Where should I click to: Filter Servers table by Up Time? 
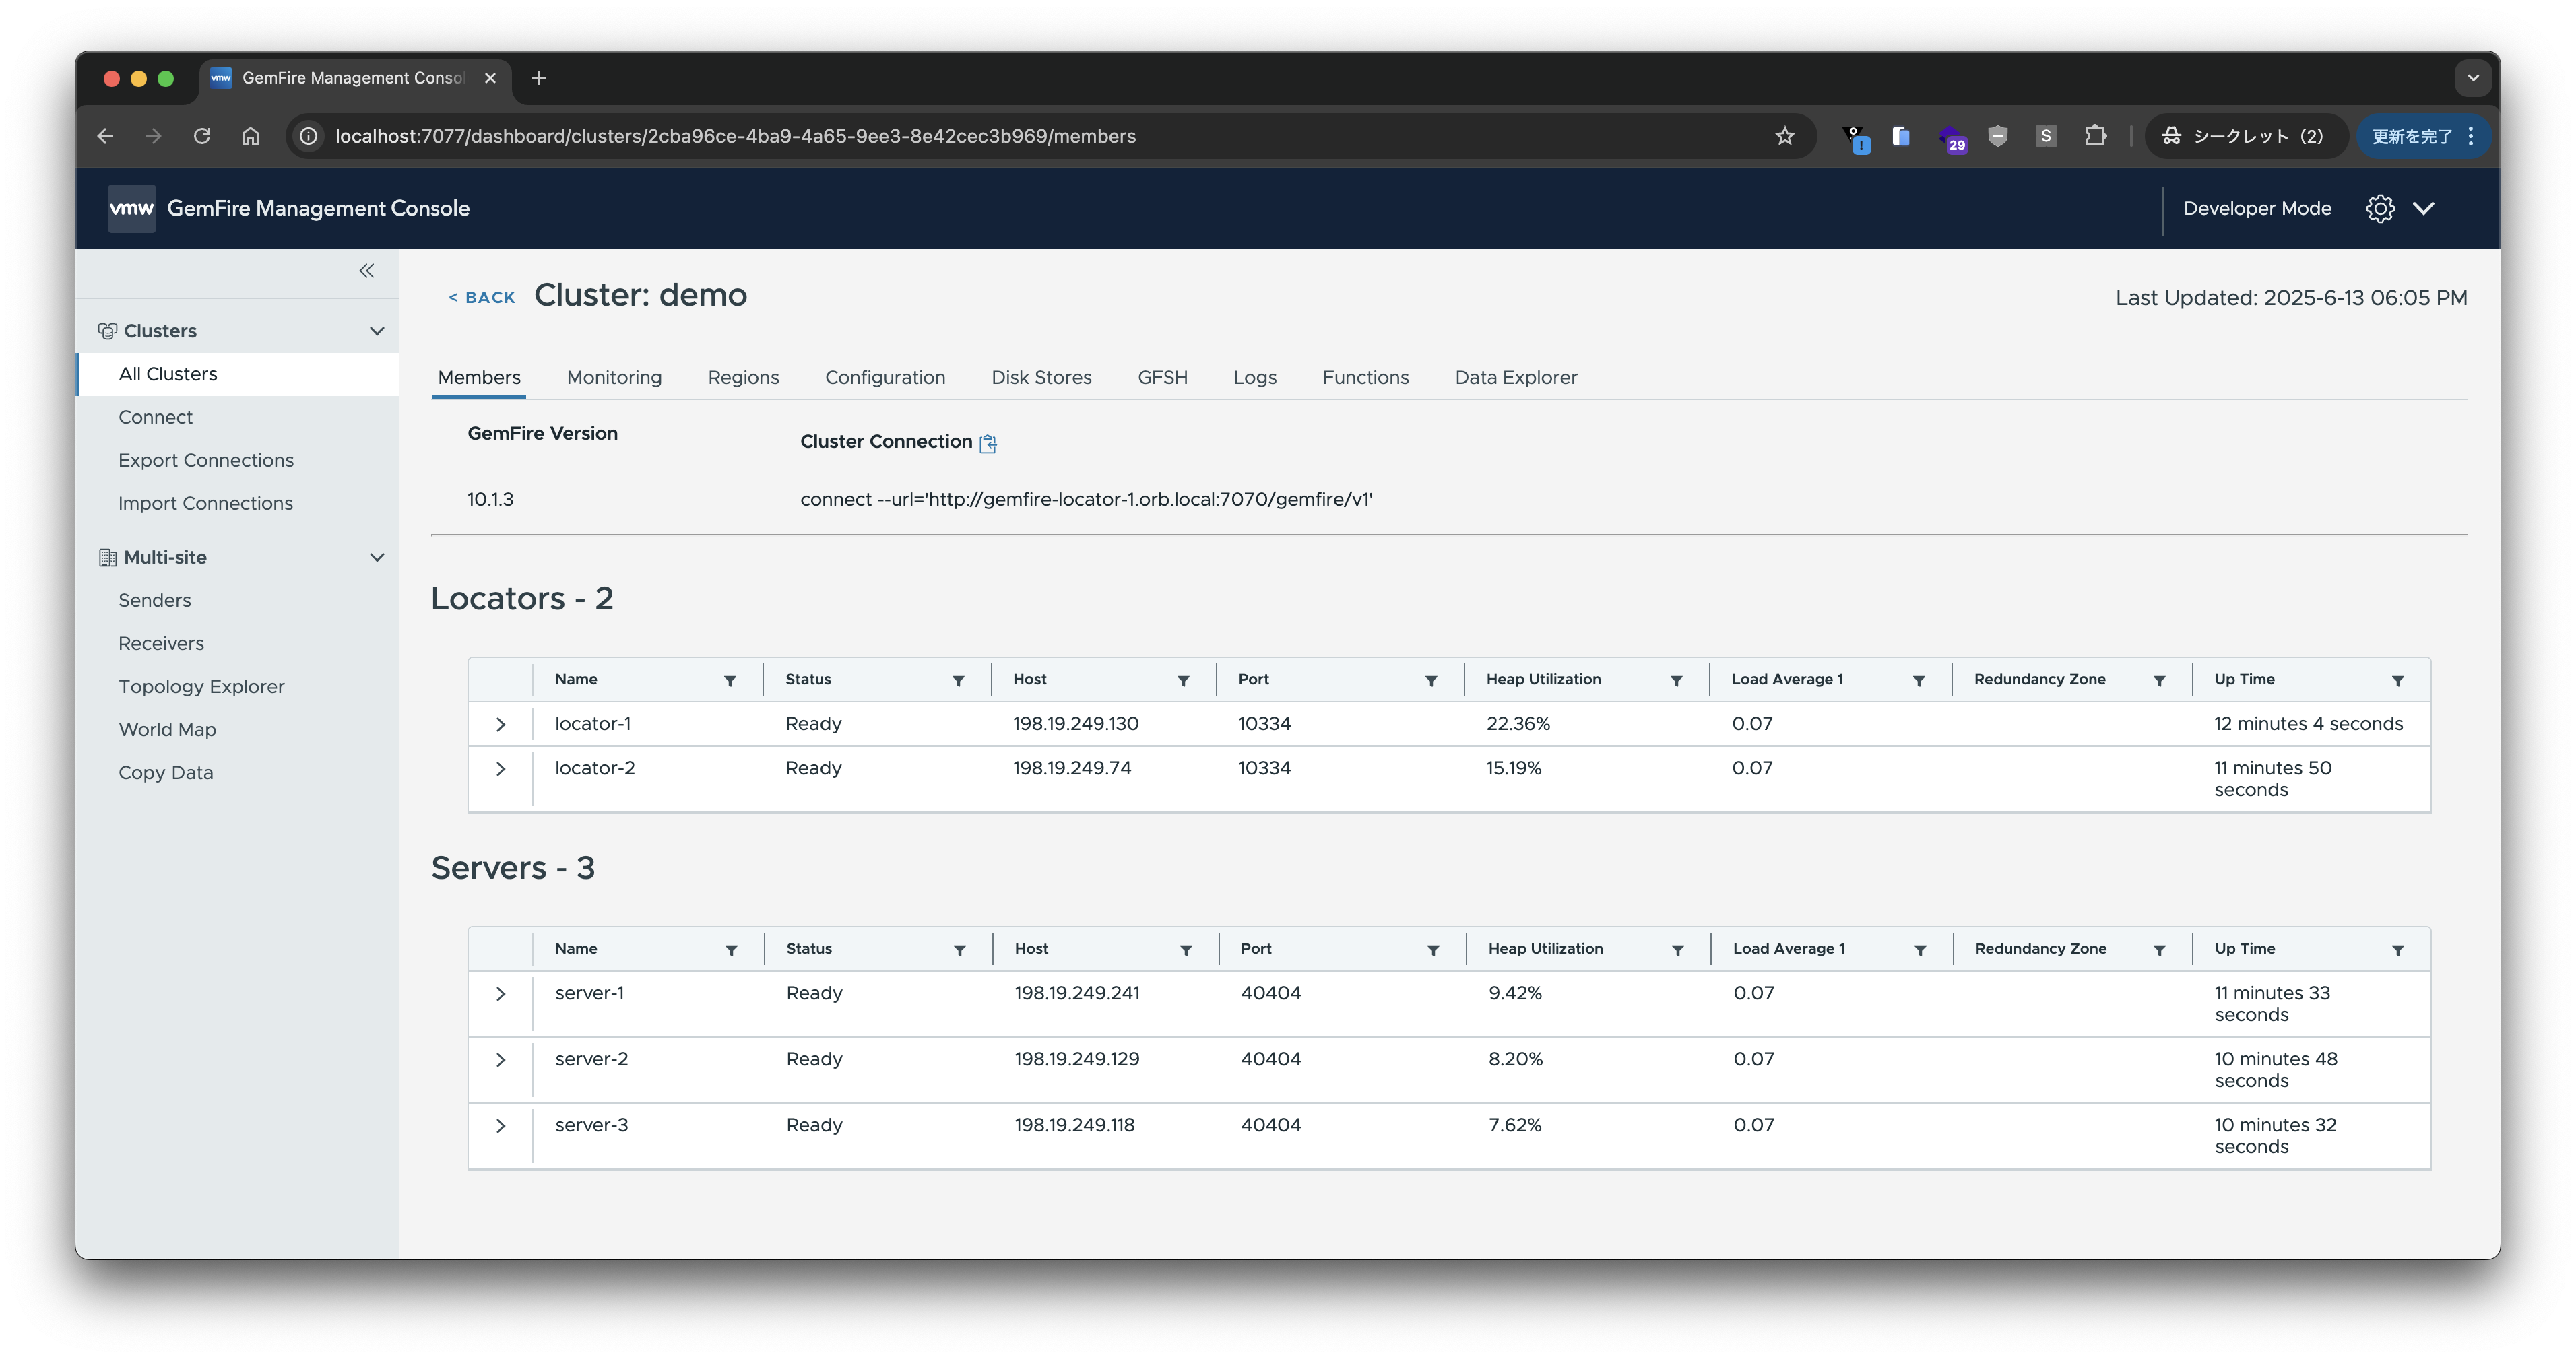2397,950
